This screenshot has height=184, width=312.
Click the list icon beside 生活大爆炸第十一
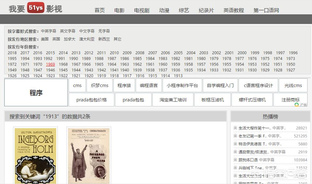click(x=235, y=128)
